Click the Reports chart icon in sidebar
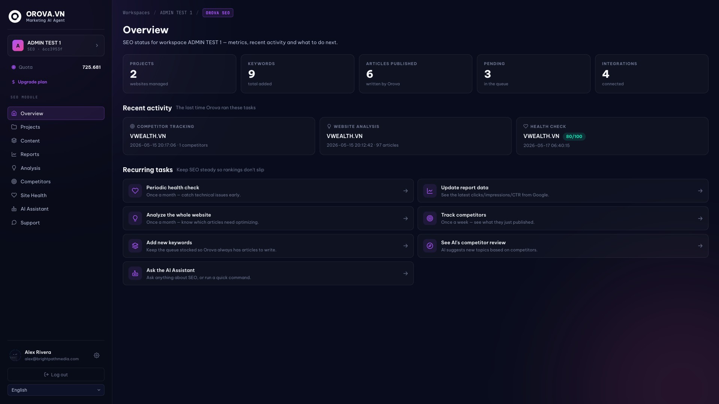Viewport: 719px width, 404px height. pyautogui.click(x=14, y=154)
